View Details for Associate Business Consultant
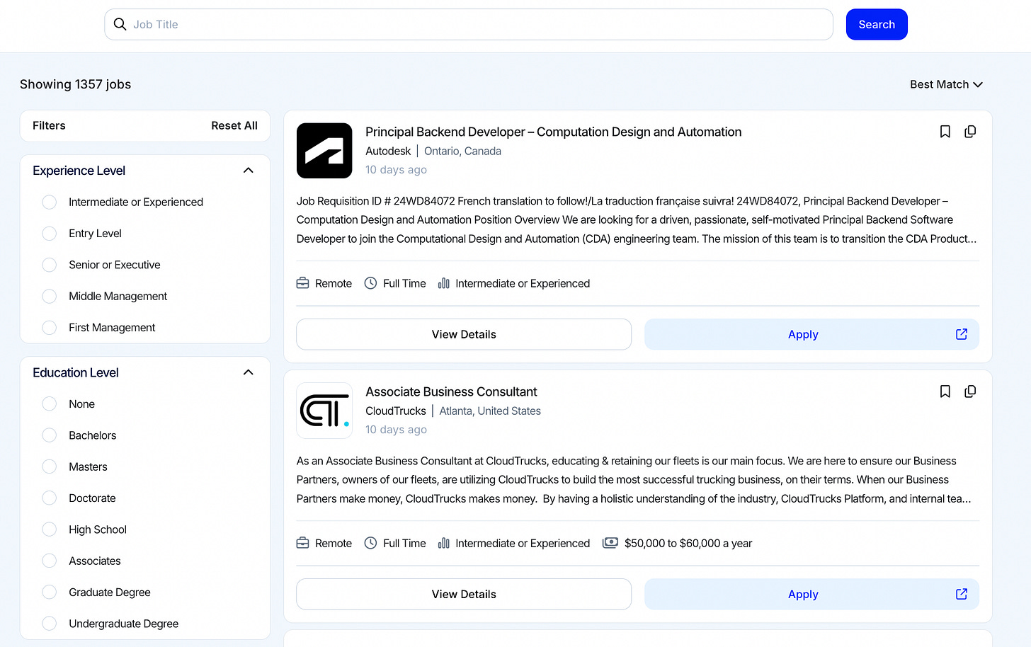This screenshot has width=1031, height=647. coord(464,594)
